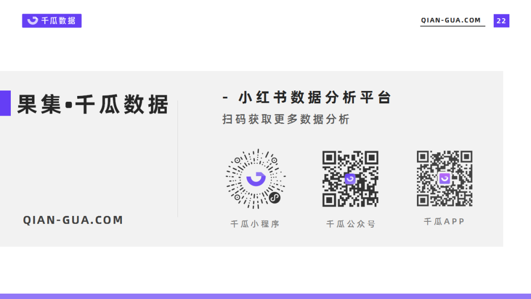Click the 千瓜公众号 caption
This screenshot has height=299, width=531.
(x=351, y=224)
